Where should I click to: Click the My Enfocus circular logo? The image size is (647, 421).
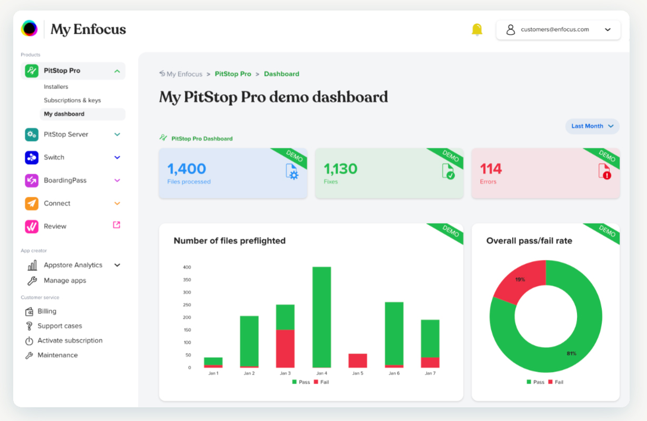(30, 28)
